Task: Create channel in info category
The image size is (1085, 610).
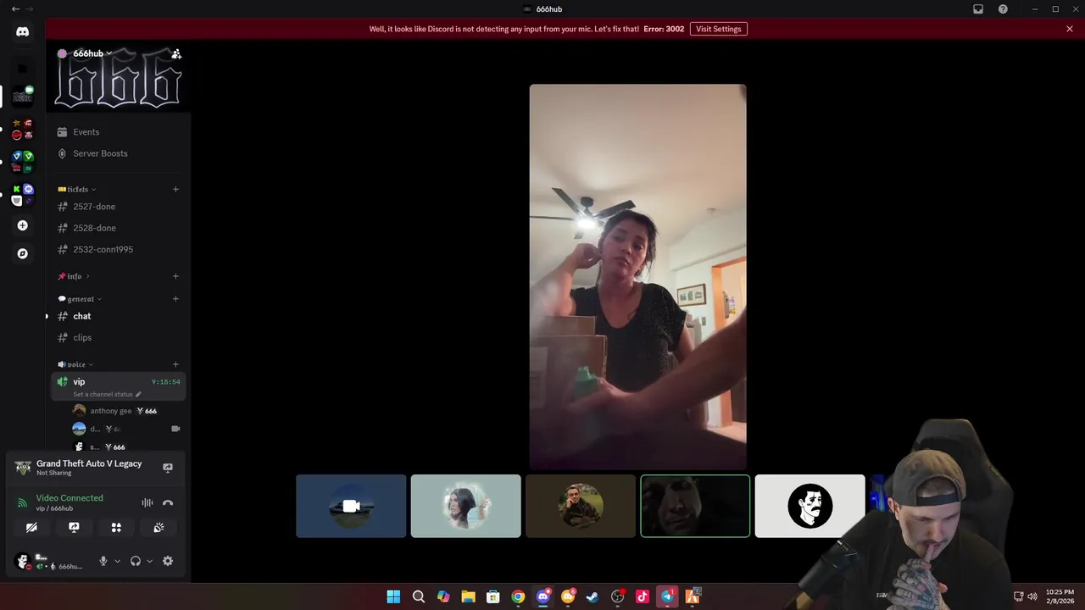Action: [175, 276]
